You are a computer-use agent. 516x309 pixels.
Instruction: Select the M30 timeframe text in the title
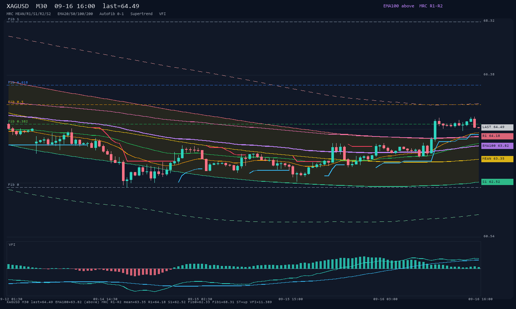[x=41, y=6]
